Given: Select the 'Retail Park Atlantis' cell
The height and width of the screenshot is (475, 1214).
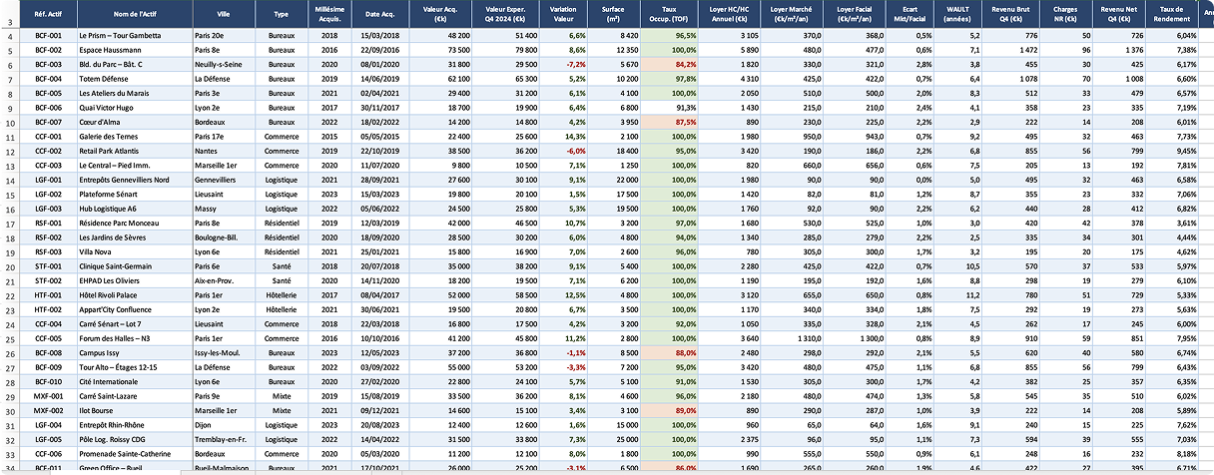Looking at the screenshot, I should [134, 151].
